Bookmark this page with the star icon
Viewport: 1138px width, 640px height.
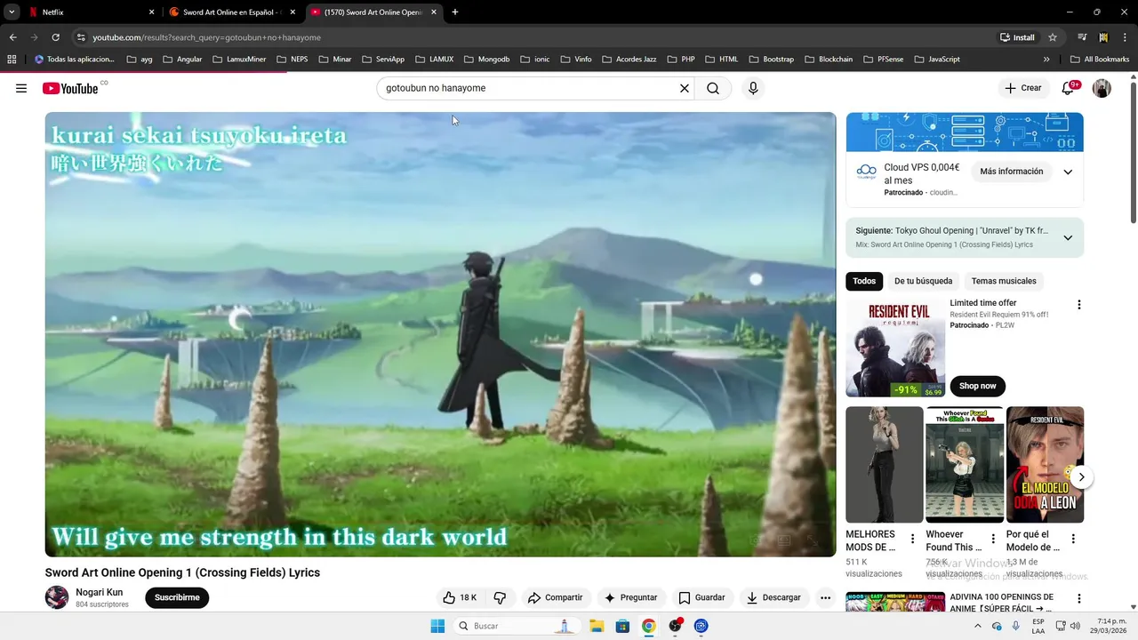pos(1053,37)
